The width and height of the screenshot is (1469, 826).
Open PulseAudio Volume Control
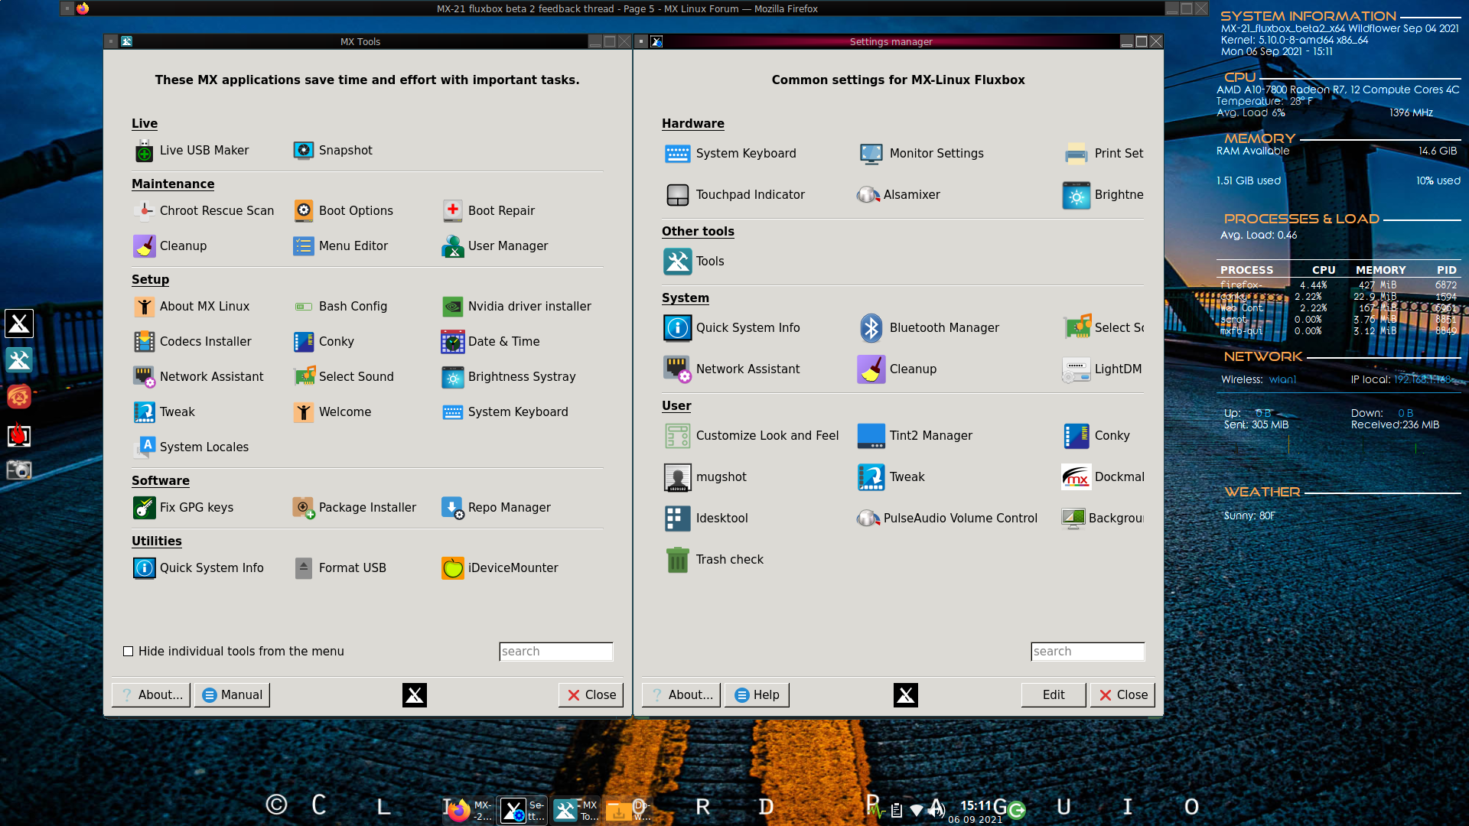[x=947, y=518]
